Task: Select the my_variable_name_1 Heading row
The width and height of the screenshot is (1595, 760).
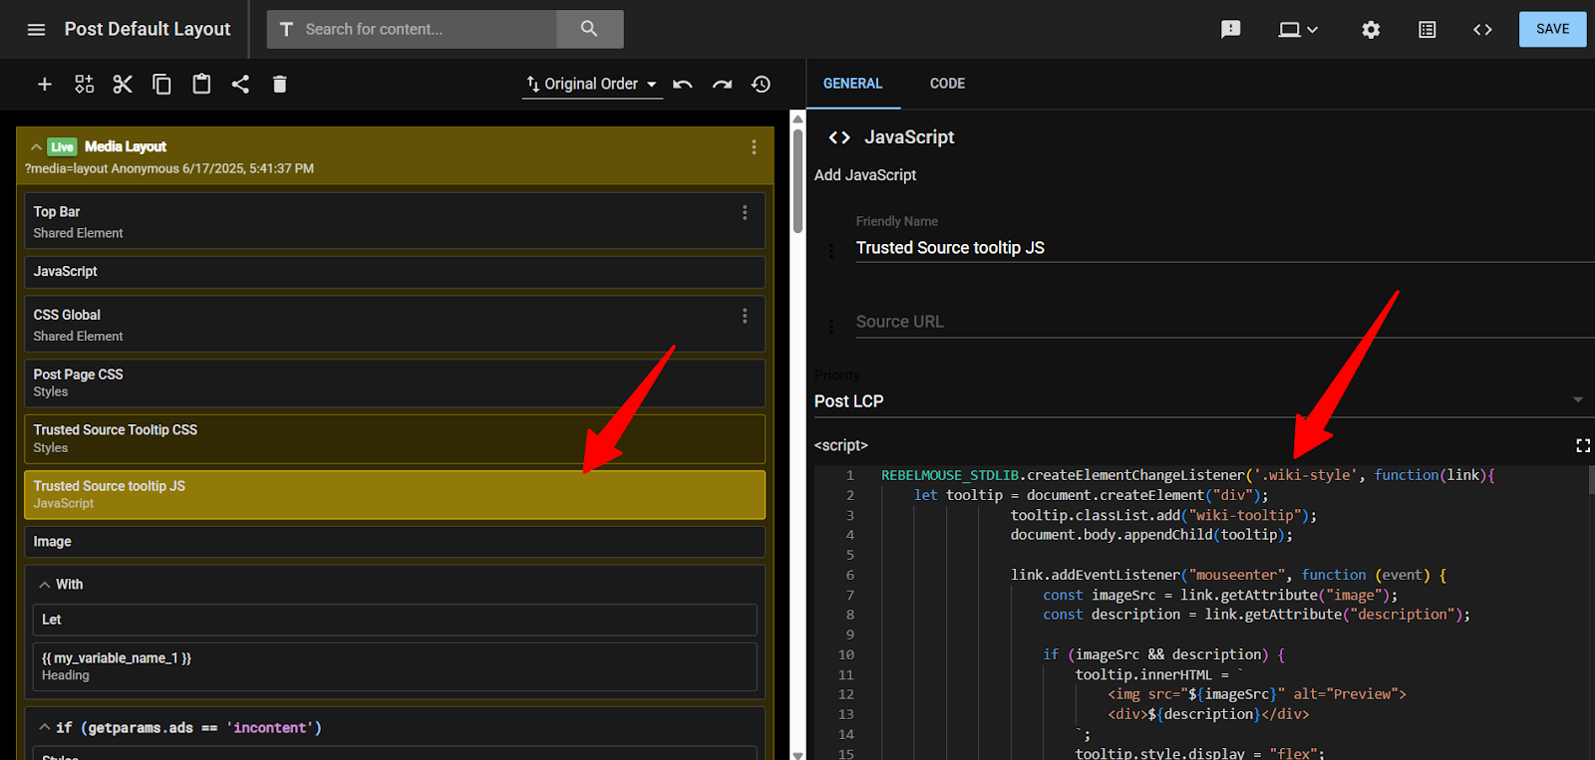Action: point(395,666)
